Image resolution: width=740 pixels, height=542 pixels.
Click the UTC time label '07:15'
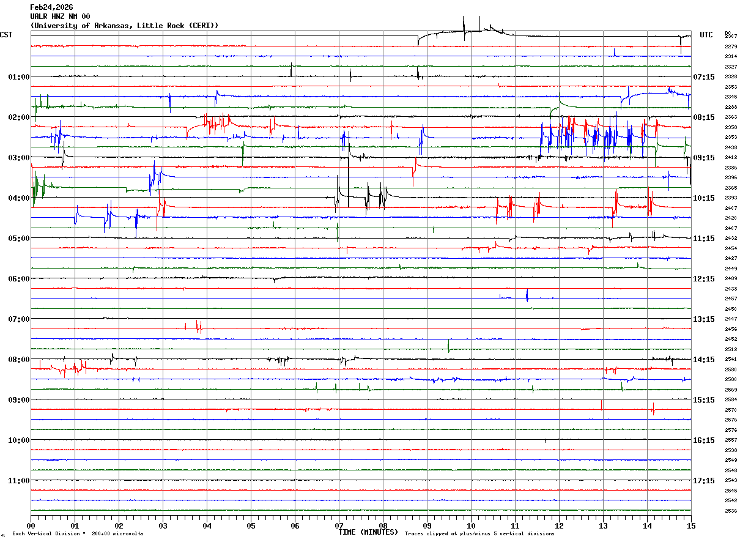point(704,77)
